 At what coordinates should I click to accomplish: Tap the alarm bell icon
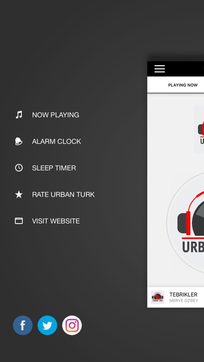tap(19, 141)
